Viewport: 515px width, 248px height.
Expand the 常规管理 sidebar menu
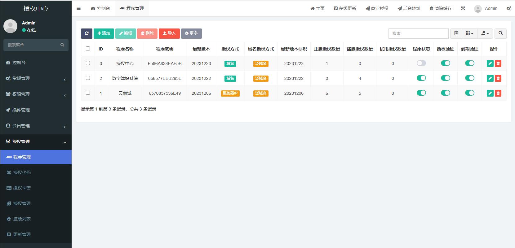36,78
